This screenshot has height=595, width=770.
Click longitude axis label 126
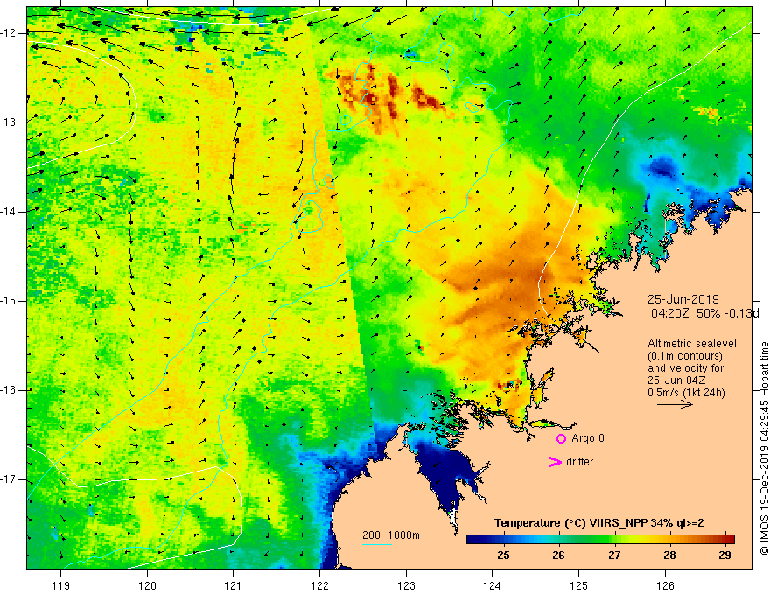665,585
